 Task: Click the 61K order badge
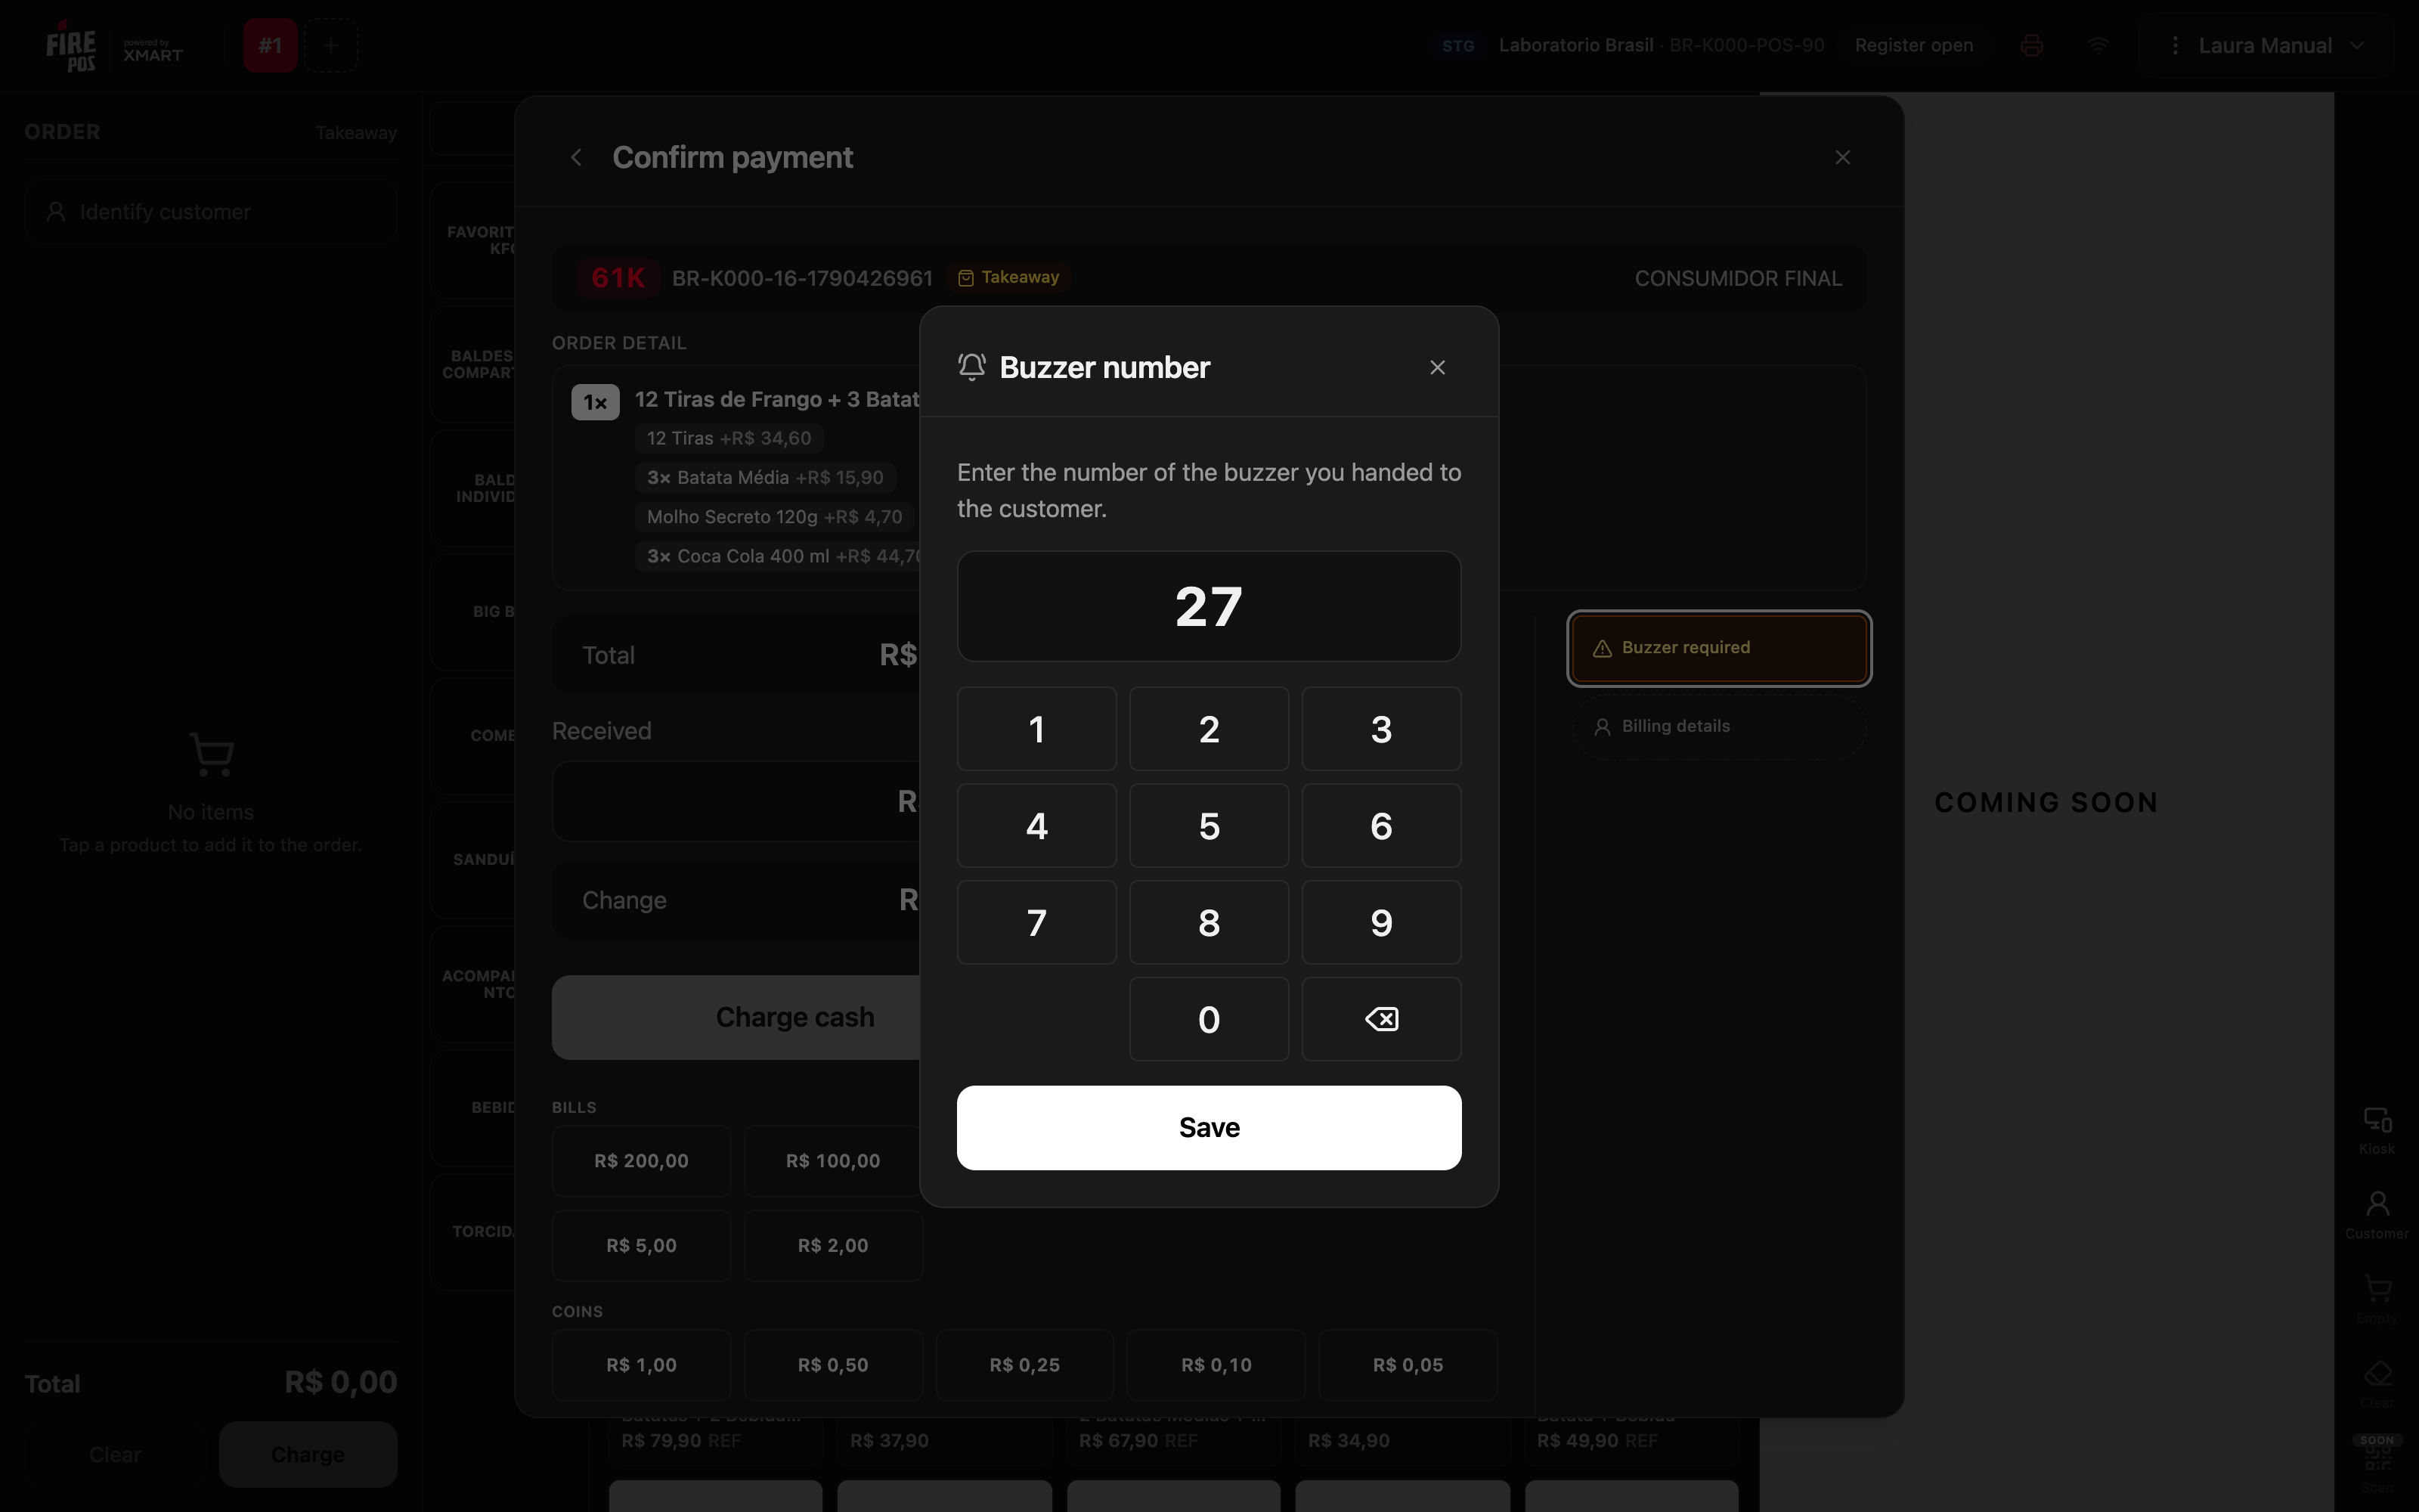[618, 278]
